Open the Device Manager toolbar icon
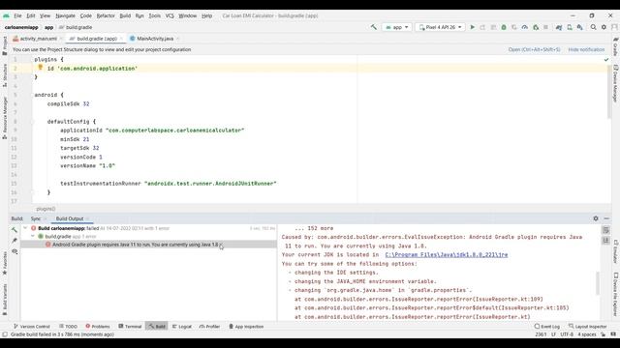Image resolution: width=620 pixels, height=348 pixels. [x=570, y=27]
